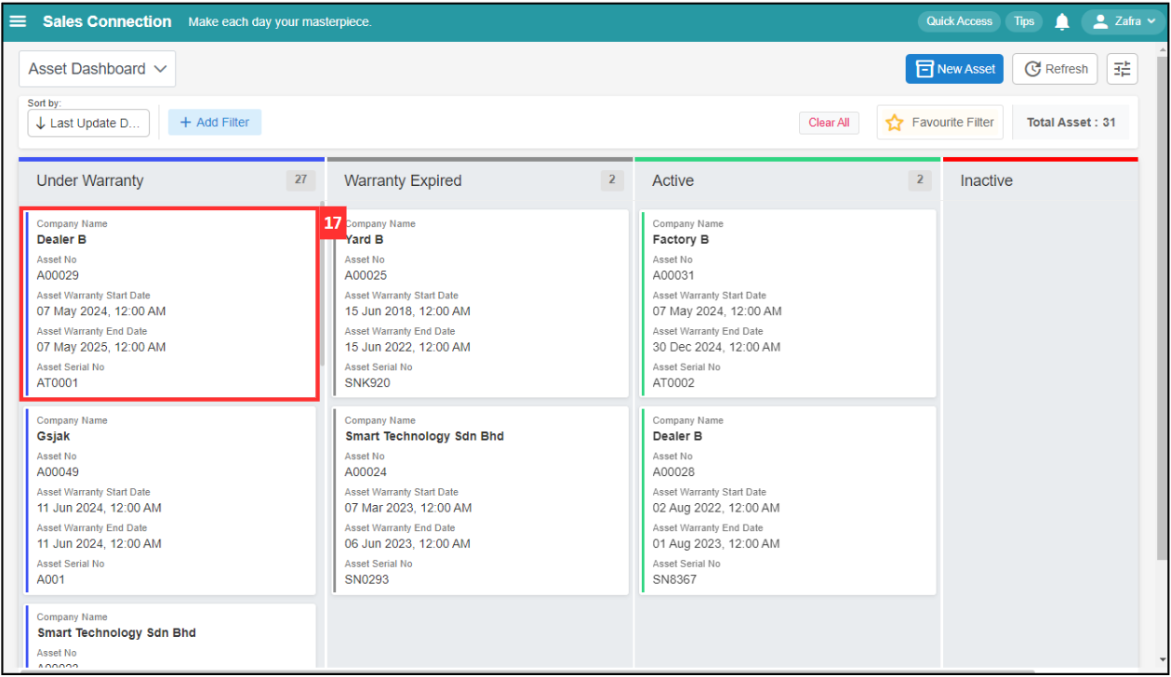Click the date 15 Jun 2018, 12:00 AM
Viewport: 1171px width, 677px height.
407,311
